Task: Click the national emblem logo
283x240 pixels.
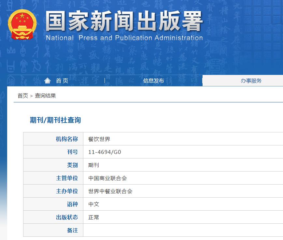Action: 22,25
